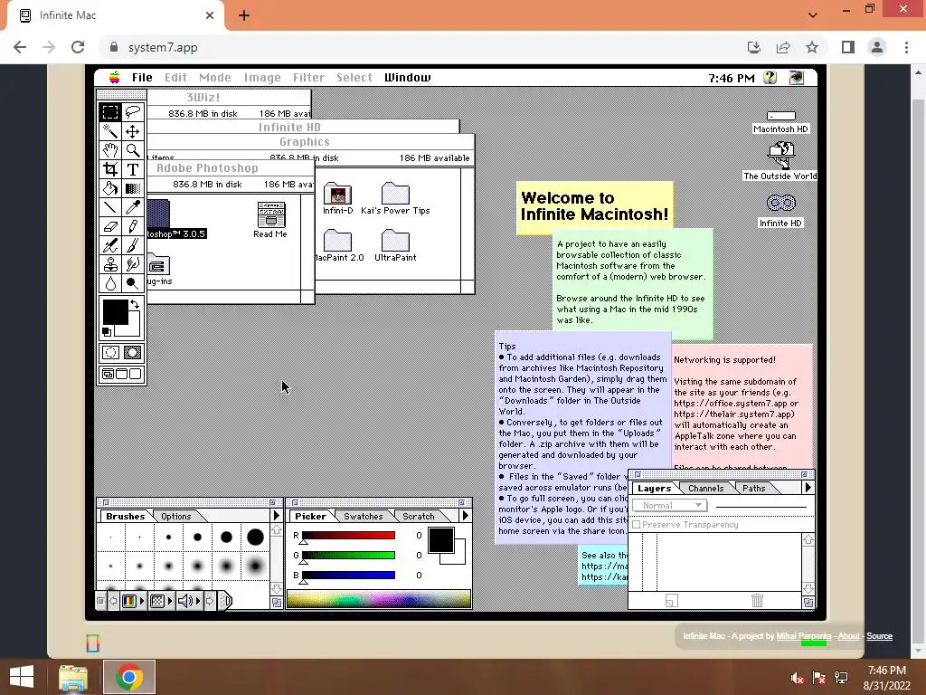
Task: Toggle Preserve Transparency checkbox
Action: pos(636,524)
